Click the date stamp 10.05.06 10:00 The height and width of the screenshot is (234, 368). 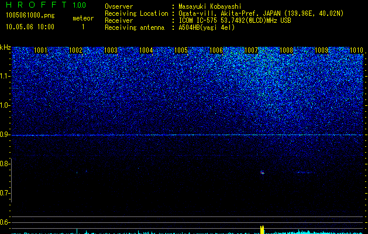point(30,27)
